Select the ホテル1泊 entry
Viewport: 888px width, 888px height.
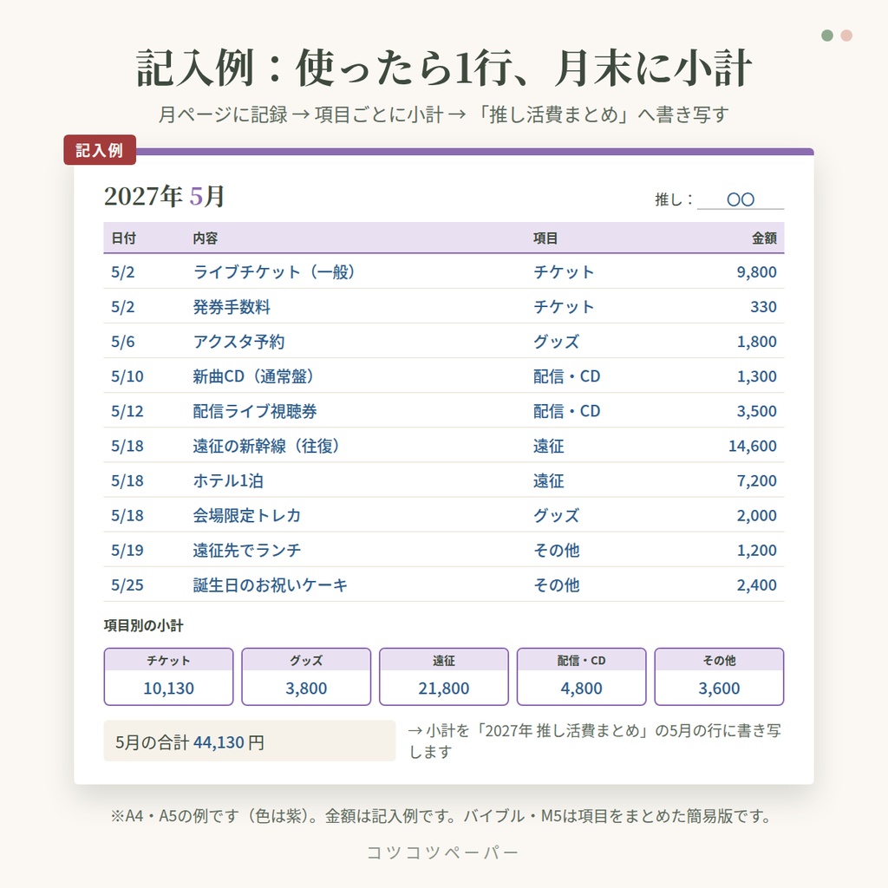228,480
